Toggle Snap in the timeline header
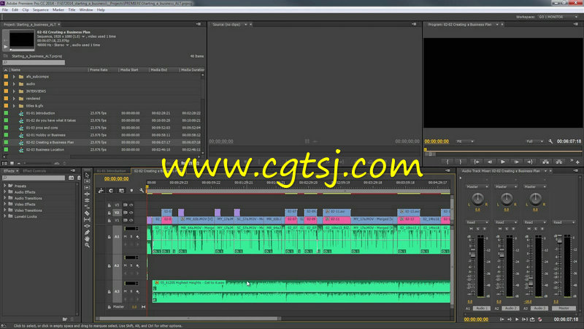The image size is (584, 329). [111, 191]
